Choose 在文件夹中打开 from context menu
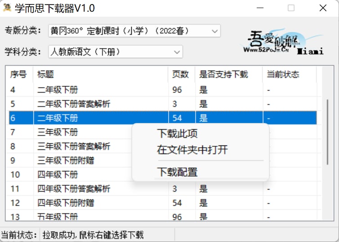This screenshot has height=242, width=339. 192,150
